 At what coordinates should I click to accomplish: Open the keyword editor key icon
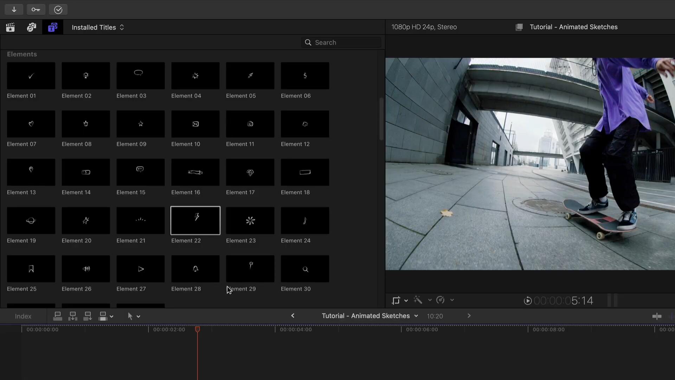coord(36,9)
